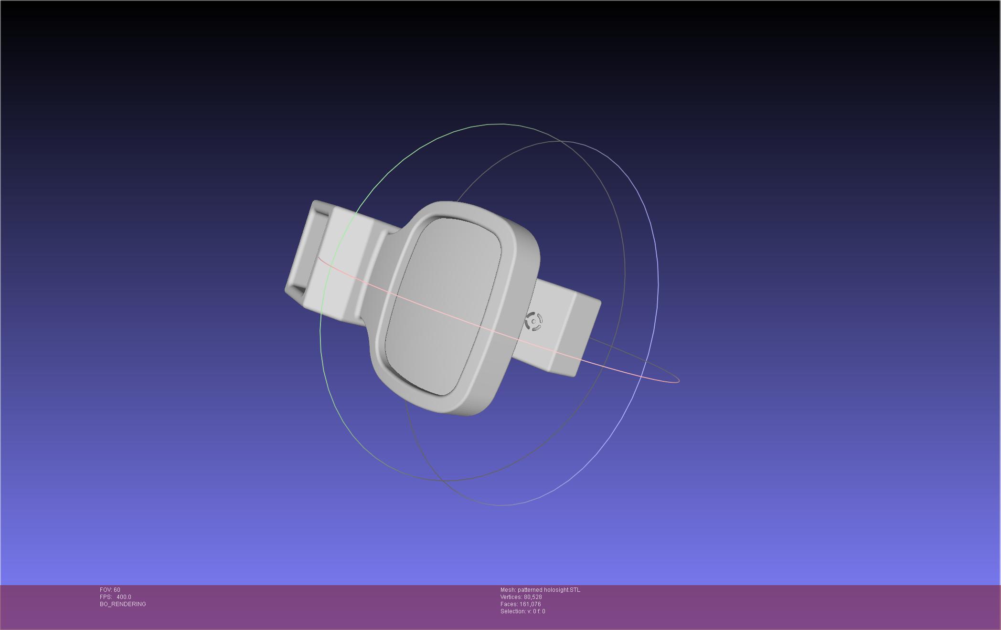The image size is (1001, 630).
Task: Click the Faces: 161,076 info line
Action: coord(520,604)
